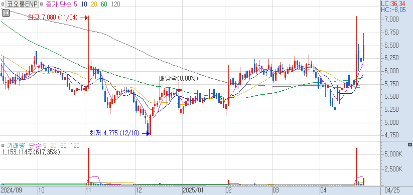Image resolution: width=413 pixels, height=195 pixels.
Task: Click the 03 month label on date axis
Action: click(x=276, y=190)
